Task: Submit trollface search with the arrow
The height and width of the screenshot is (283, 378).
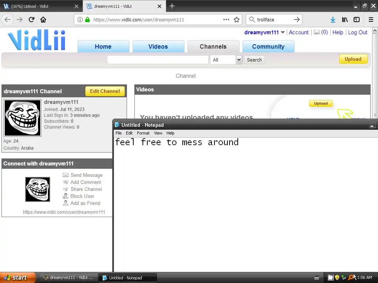Action: pyautogui.click(x=297, y=20)
